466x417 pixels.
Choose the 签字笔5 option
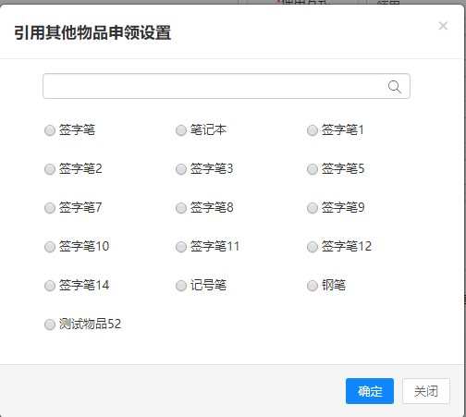coord(313,169)
